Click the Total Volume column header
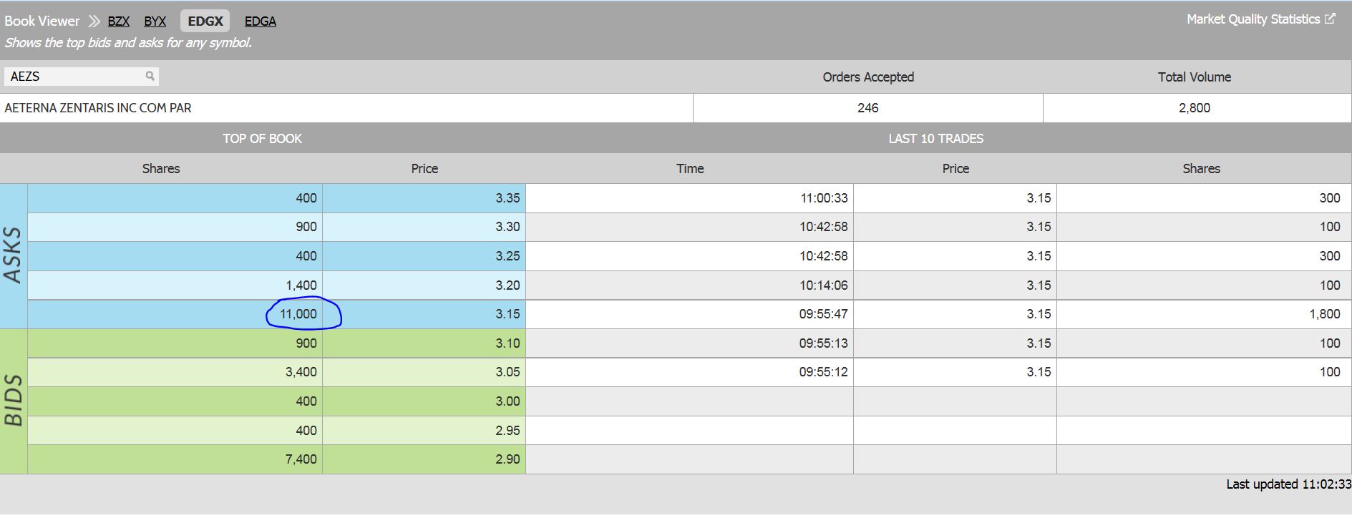 pyautogui.click(x=1194, y=77)
